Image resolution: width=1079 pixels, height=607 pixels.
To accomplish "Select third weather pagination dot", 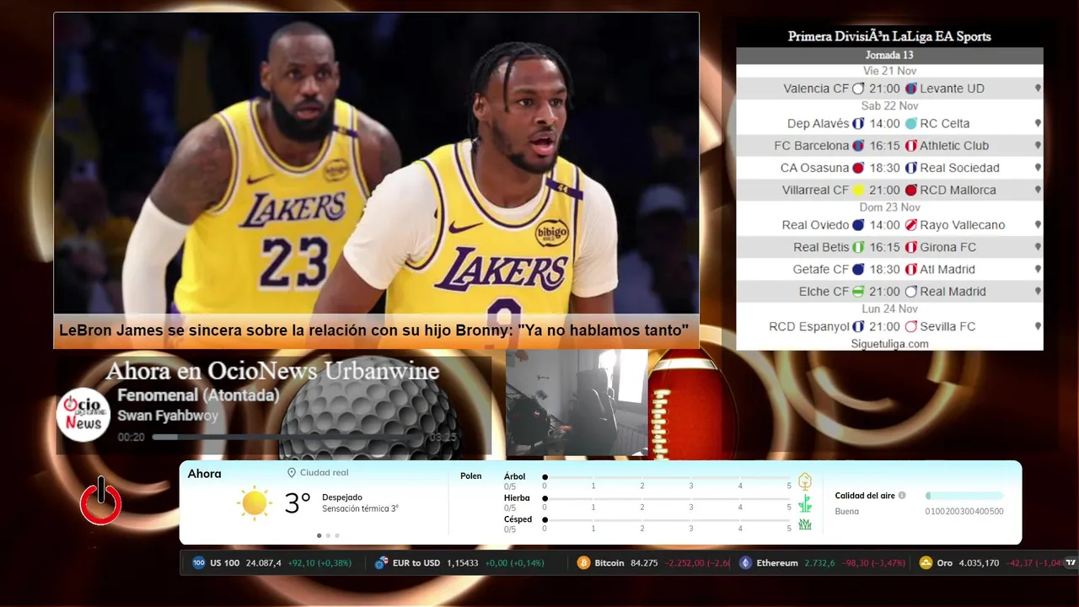I will [x=337, y=535].
